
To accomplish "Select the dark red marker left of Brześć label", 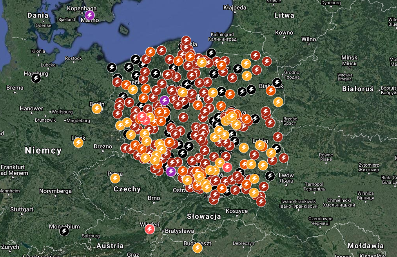I will click(x=270, y=123).
